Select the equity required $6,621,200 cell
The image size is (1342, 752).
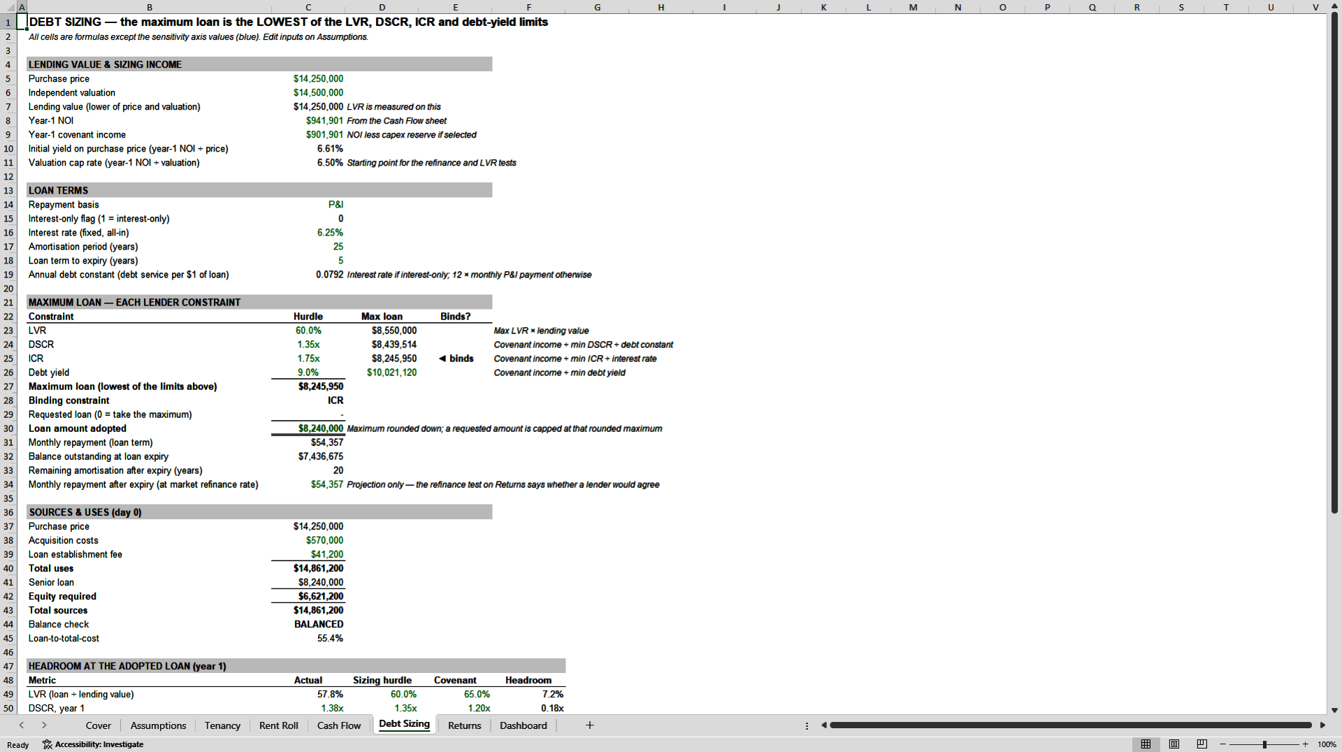tap(308, 596)
